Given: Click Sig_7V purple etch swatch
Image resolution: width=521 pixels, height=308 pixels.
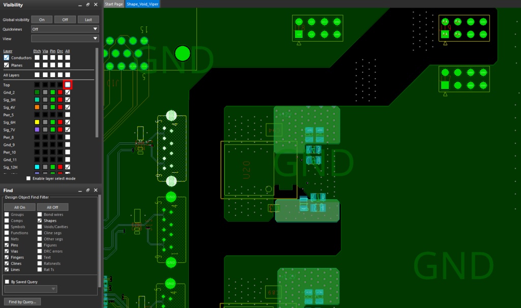Looking at the screenshot, I should 37,130.
